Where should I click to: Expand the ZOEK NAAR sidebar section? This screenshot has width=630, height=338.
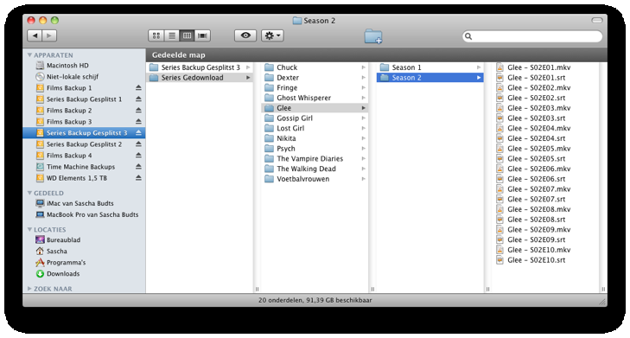click(x=29, y=289)
